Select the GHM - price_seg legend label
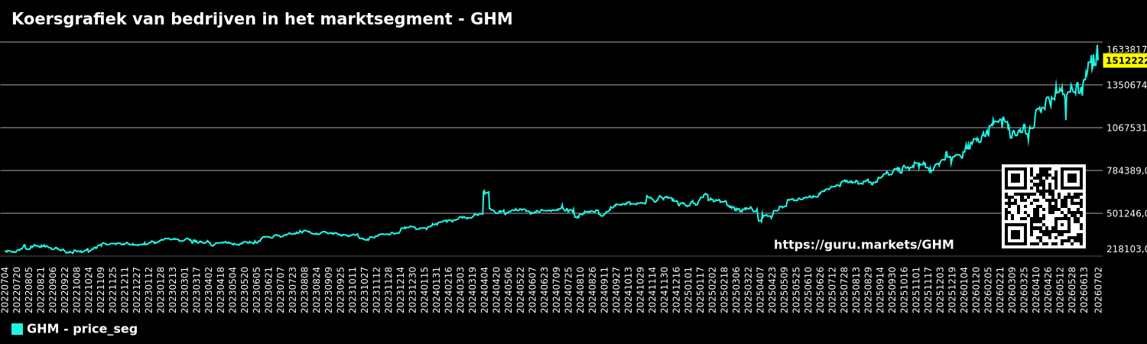Image resolution: width=1147 pixels, height=344 pixels. (x=82, y=329)
